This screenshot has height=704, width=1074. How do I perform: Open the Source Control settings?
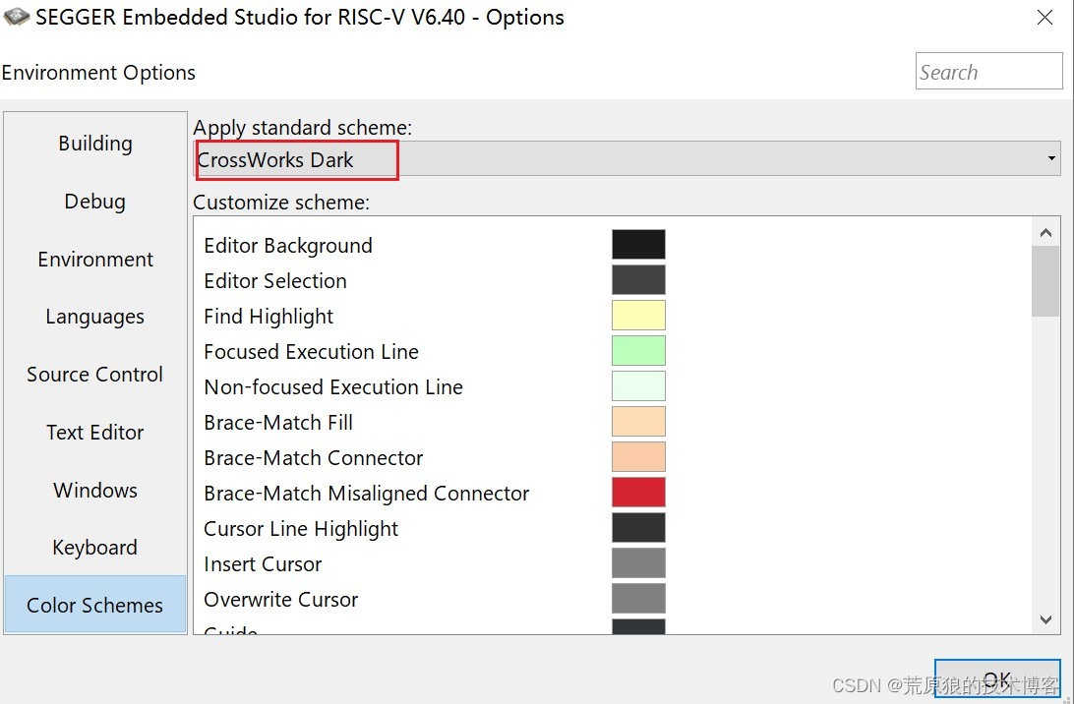click(94, 375)
